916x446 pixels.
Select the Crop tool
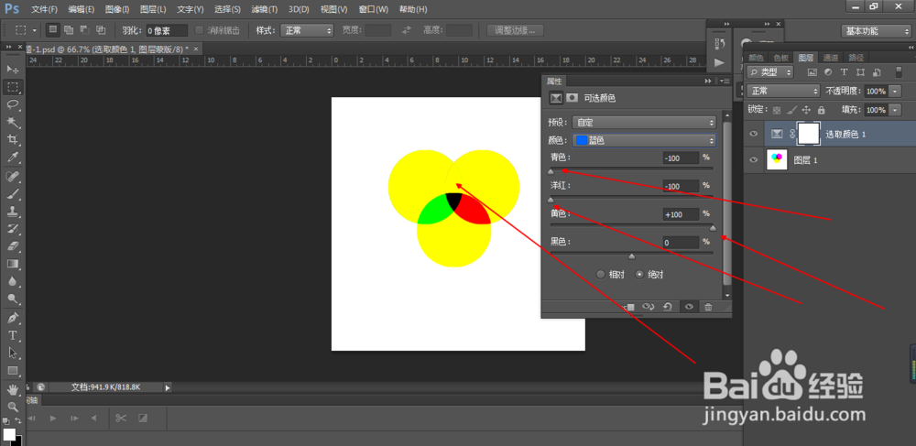click(x=12, y=139)
